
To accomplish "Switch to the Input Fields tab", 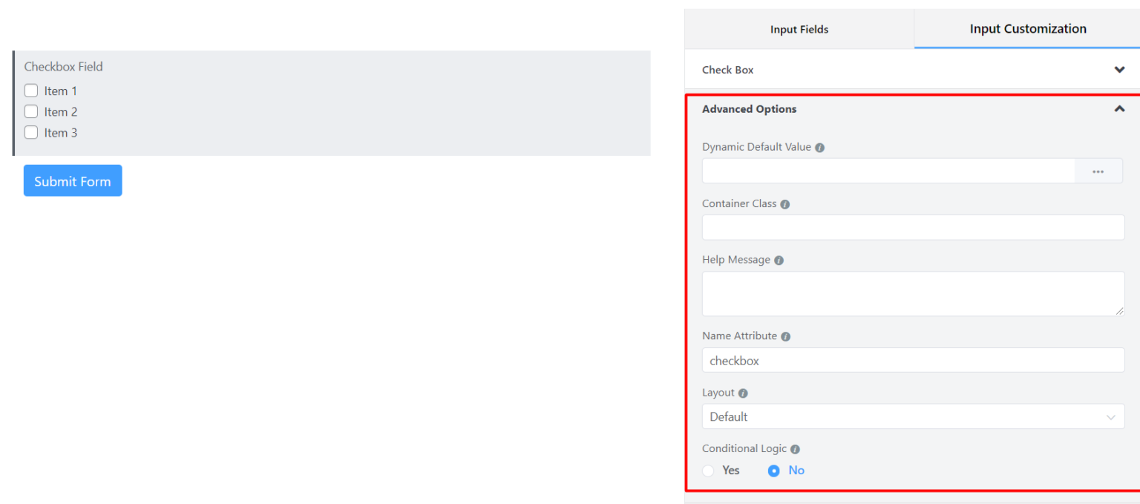I will click(x=799, y=29).
